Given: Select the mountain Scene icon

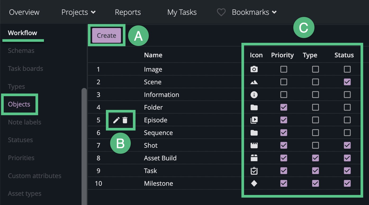Looking at the screenshot, I should tap(254, 82).
